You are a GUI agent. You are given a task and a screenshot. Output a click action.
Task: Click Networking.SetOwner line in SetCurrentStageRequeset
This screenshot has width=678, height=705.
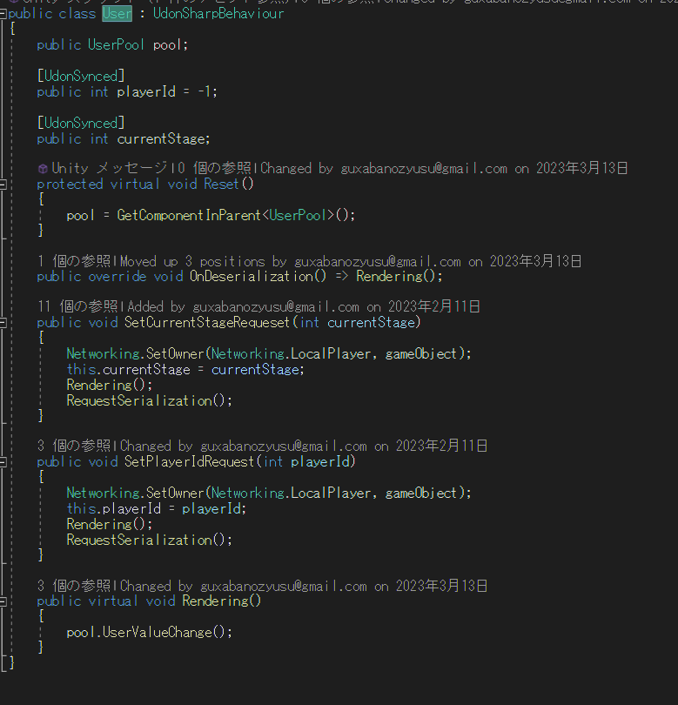tap(269, 354)
